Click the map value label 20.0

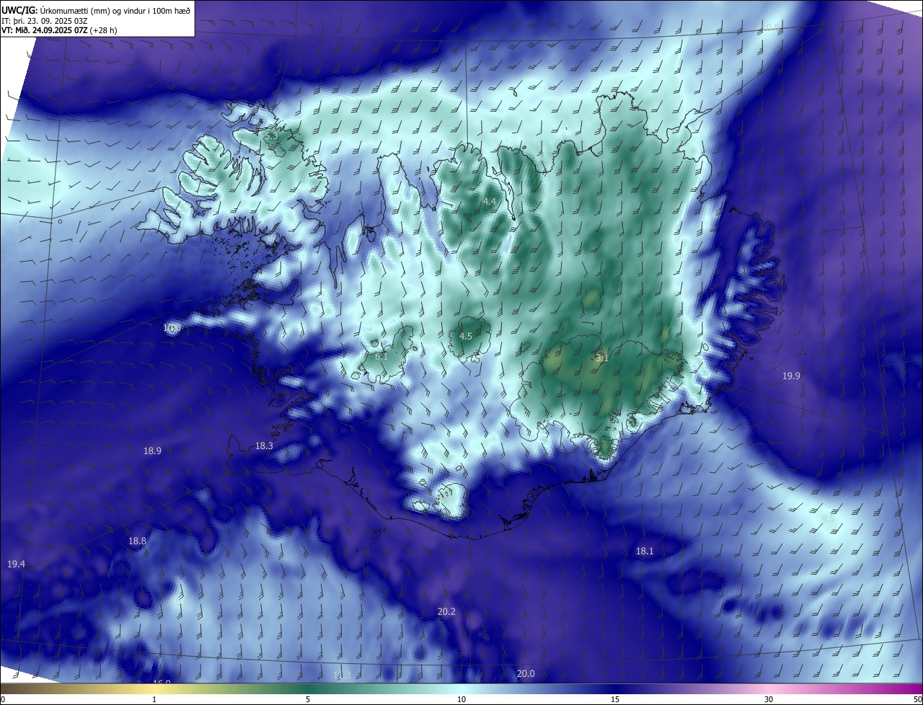[x=526, y=673]
